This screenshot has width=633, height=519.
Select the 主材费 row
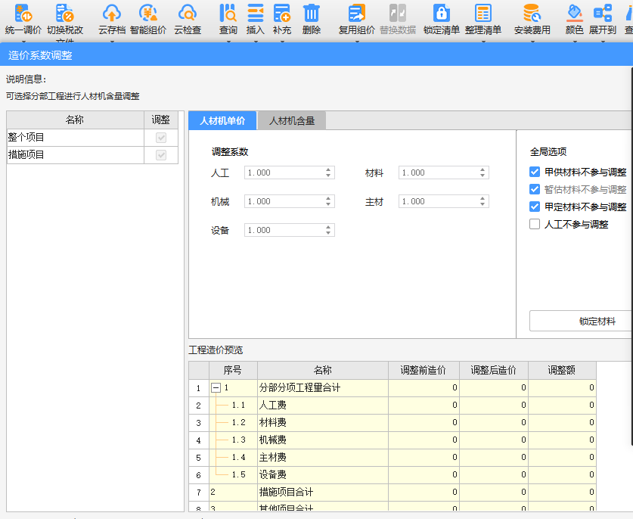(x=393, y=457)
